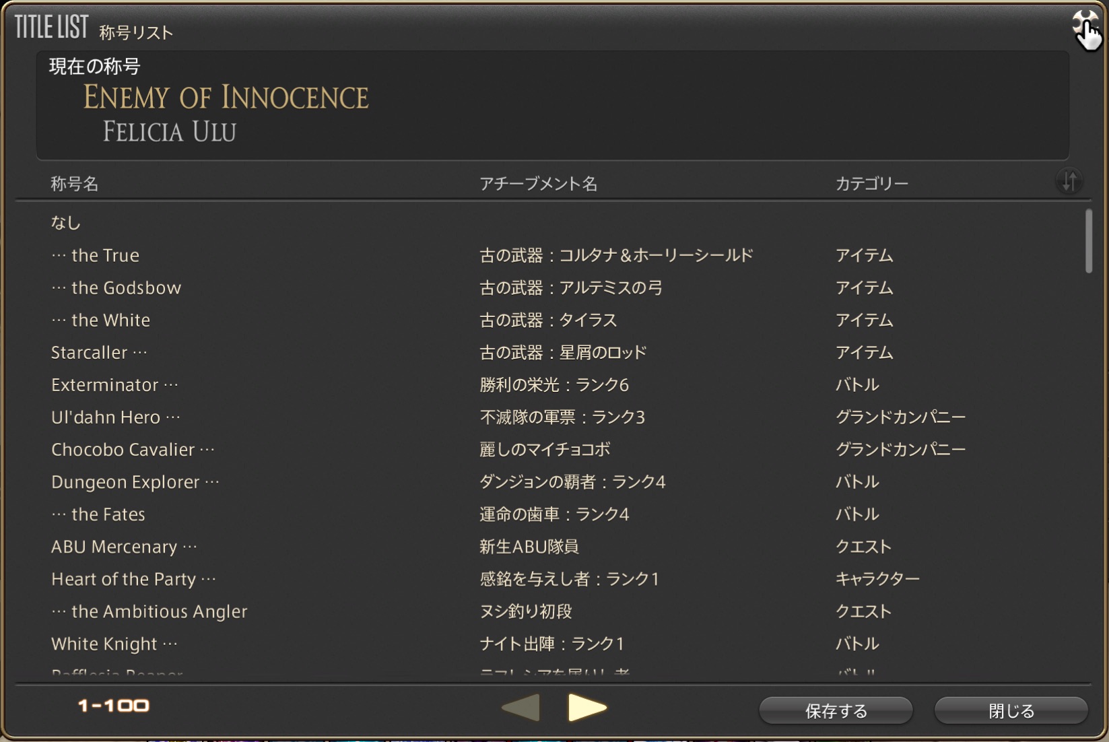Click achievement ダンジョンの覇者：ランク4
This screenshot has height=742, width=1109.
coord(572,481)
